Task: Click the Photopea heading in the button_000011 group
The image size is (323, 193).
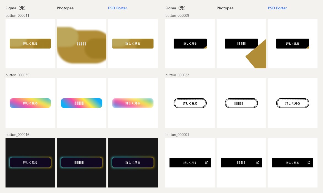Action: pyautogui.click(x=65, y=8)
